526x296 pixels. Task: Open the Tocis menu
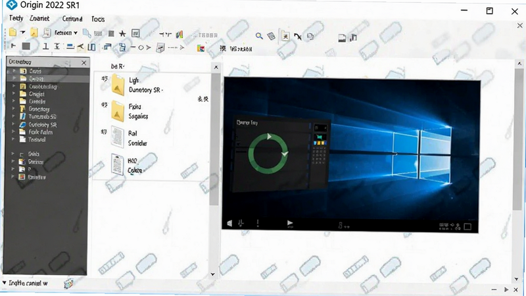click(x=98, y=19)
